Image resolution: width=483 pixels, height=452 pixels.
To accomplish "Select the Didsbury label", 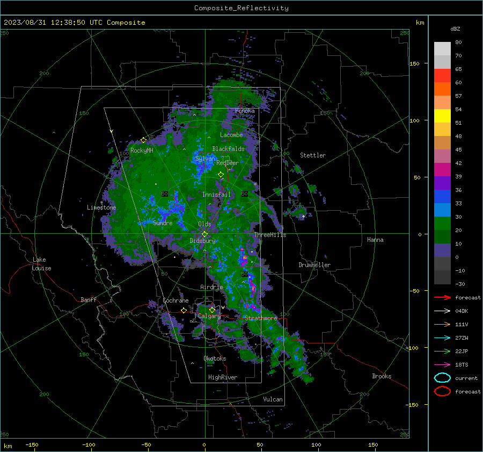I will pos(202,241).
